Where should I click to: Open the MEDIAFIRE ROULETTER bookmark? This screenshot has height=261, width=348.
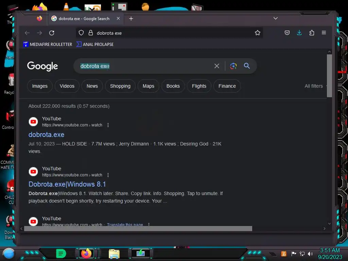click(48, 45)
